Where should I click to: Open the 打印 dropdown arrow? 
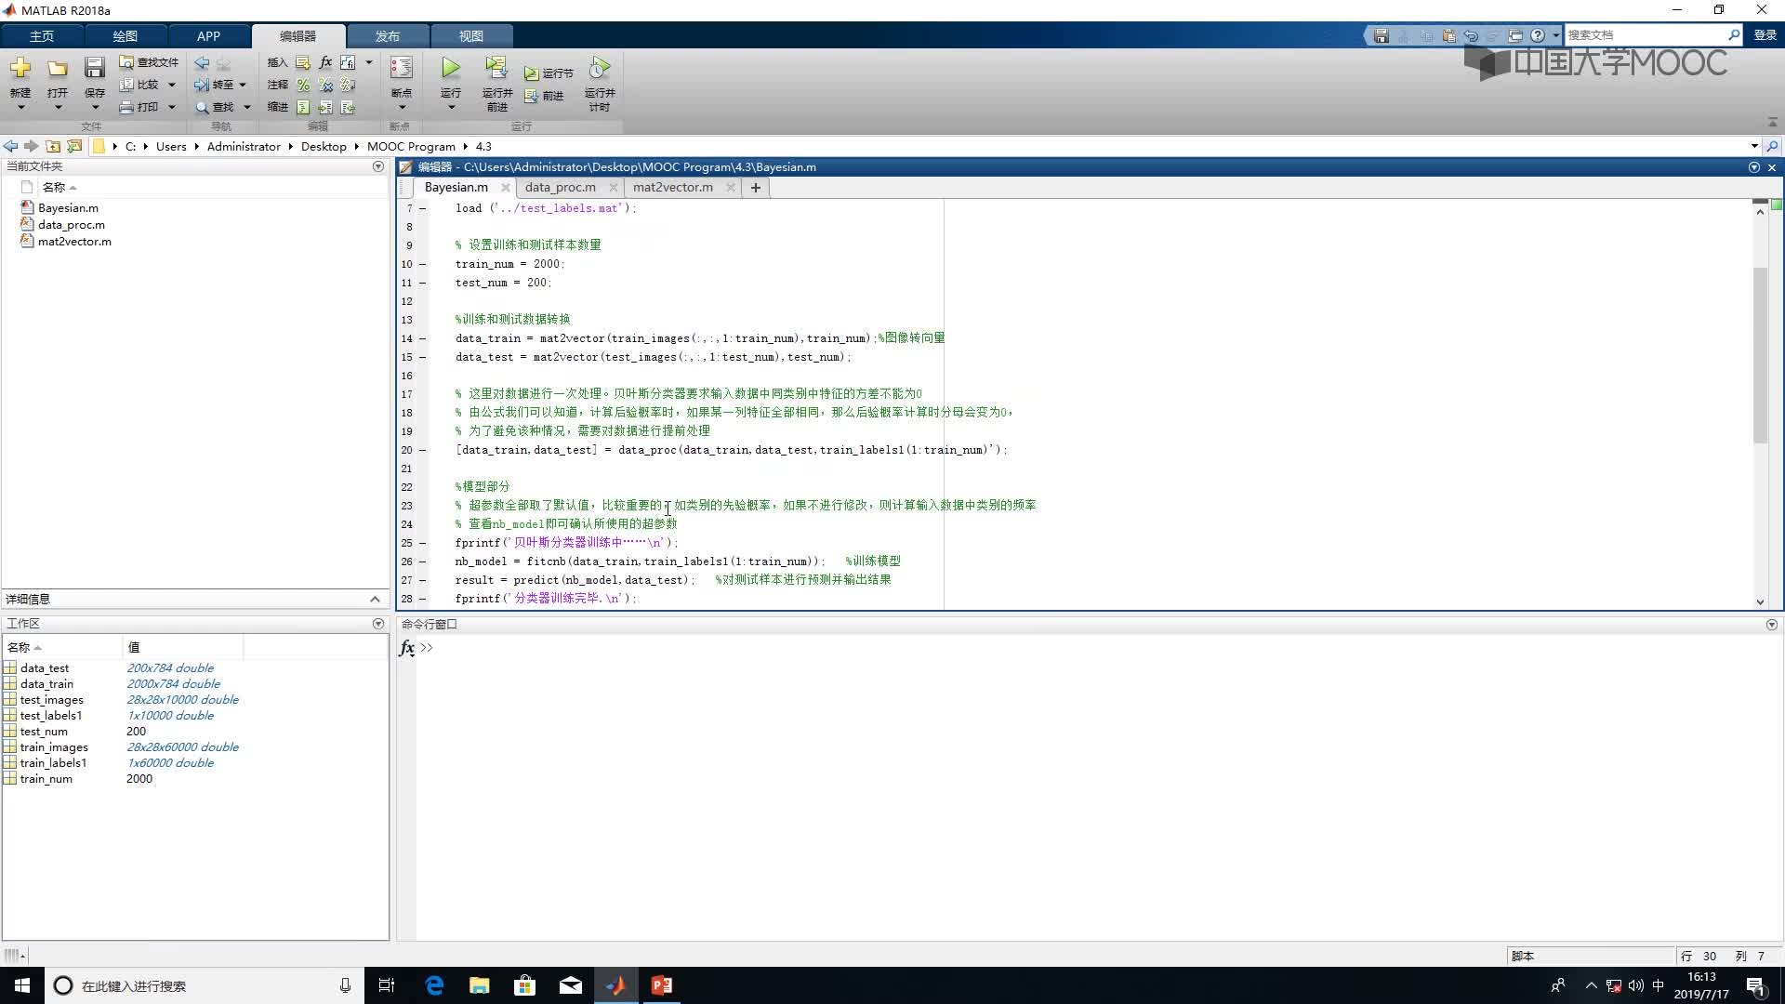(172, 107)
